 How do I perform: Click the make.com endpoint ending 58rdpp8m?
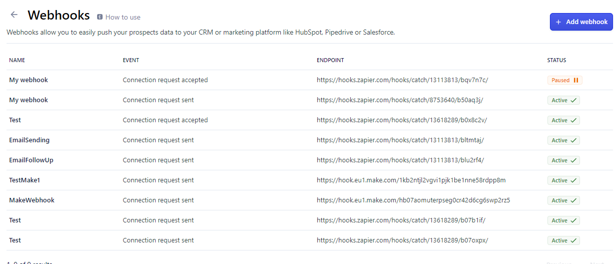411,180
